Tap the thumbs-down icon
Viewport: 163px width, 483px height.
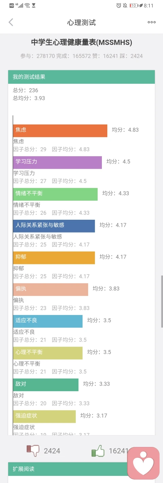[x=33, y=451]
